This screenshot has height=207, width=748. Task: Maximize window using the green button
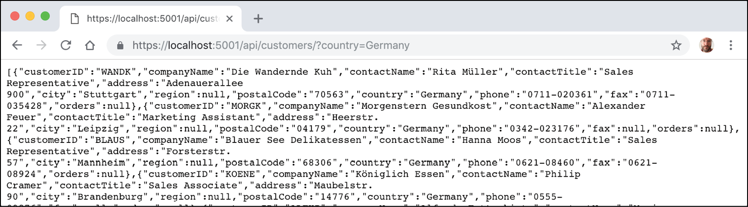point(45,16)
